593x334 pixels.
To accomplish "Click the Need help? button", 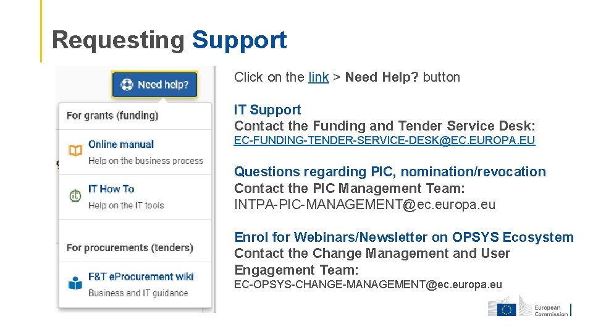I will 154,85.
